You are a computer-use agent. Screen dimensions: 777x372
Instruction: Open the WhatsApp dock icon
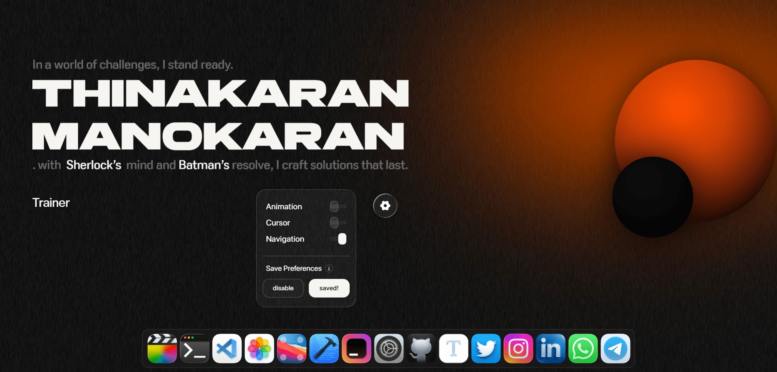click(583, 349)
